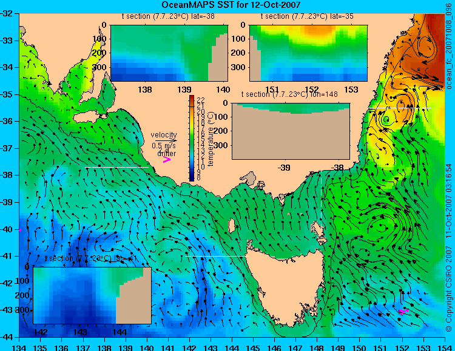The width and height of the screenshot is (455, 351).
Task: Click Kangaroo Island on the map
Action: 88,118
